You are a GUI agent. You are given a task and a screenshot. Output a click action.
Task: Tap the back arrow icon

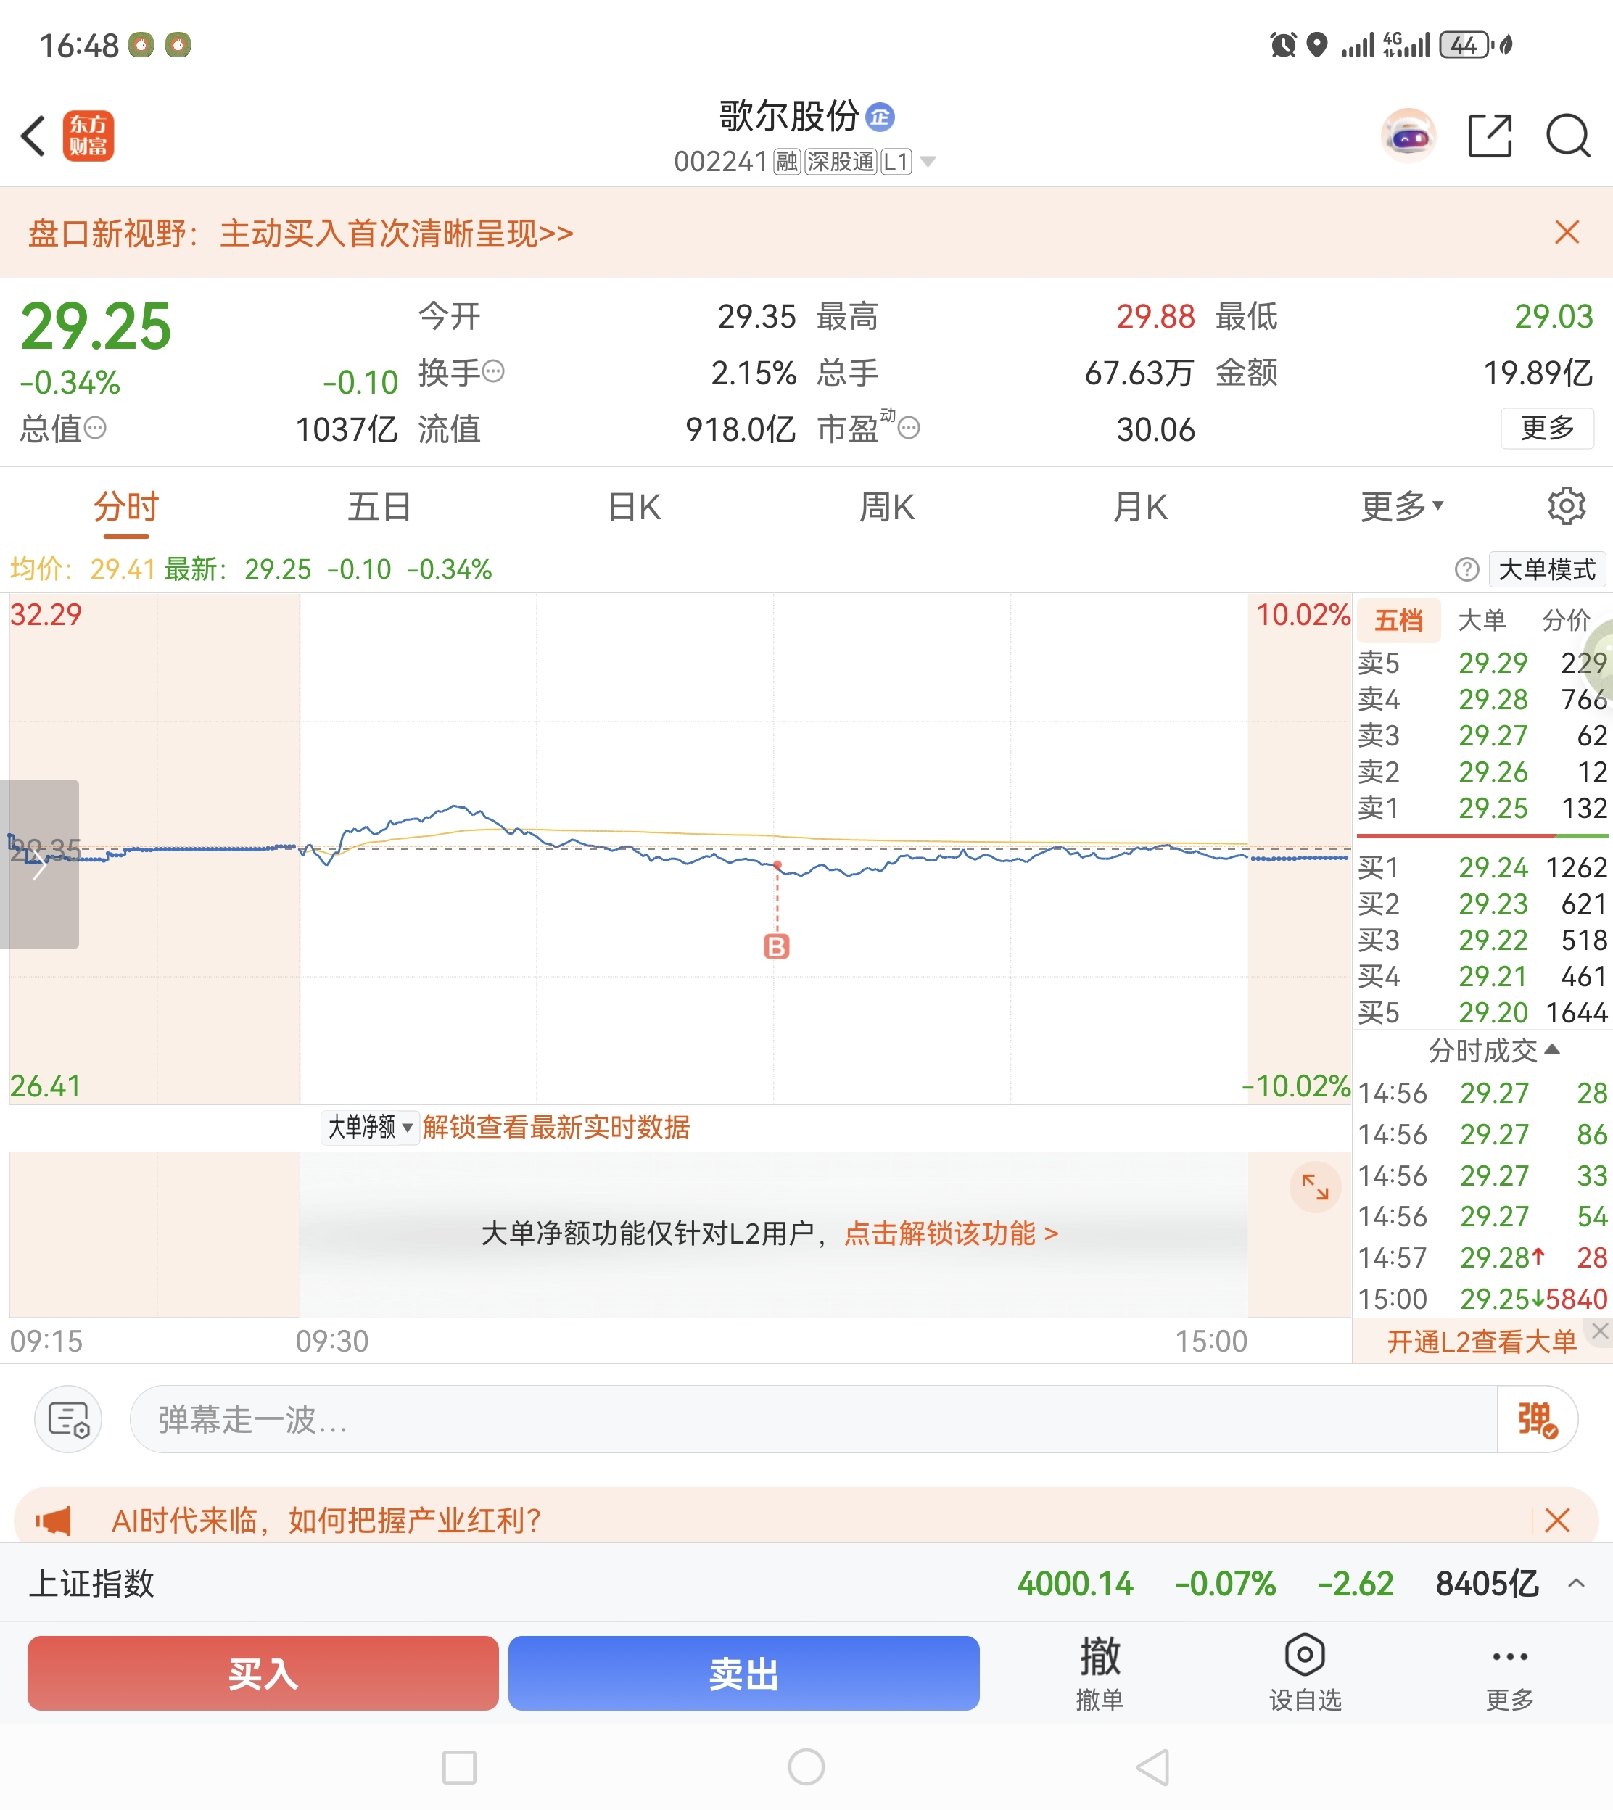click(x=33, y=136)
